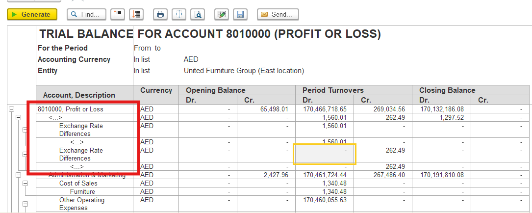Open print preview with magnifier icon
This screenshot has height=213, width=532.
[198, 15]
